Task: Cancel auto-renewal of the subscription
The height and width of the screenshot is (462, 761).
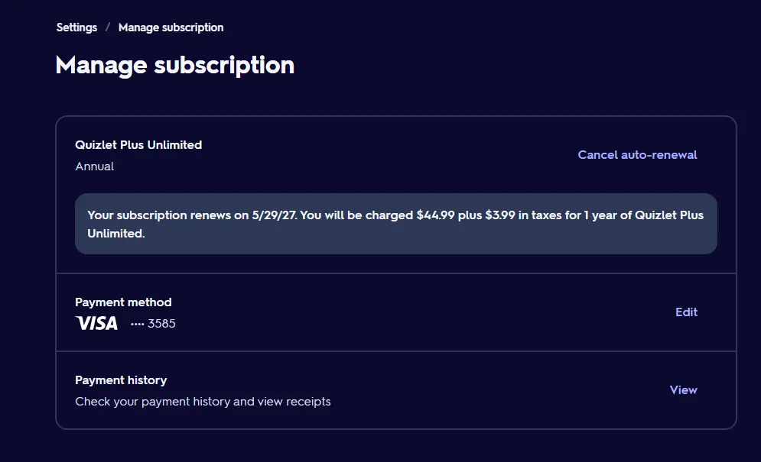Action: (x=637, y=155)
